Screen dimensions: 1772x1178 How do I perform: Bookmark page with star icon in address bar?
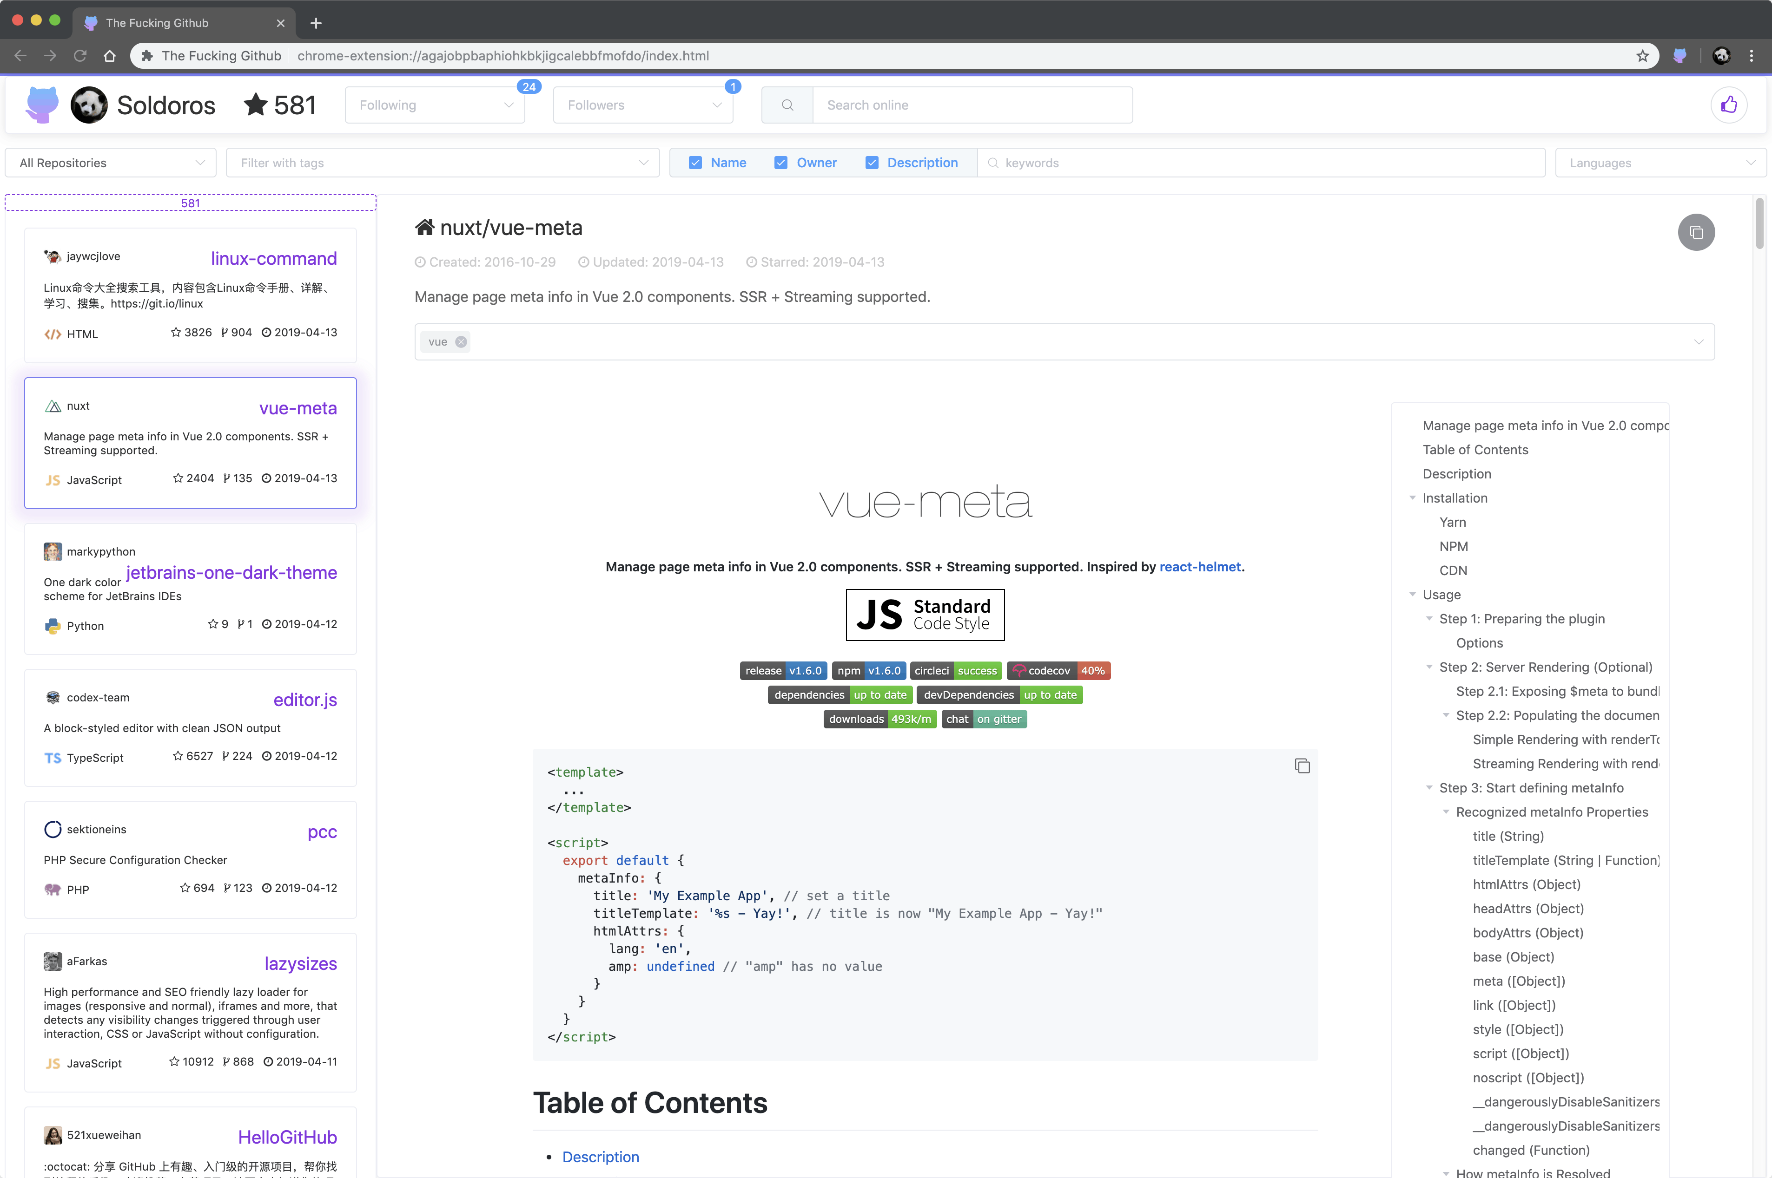(x=1643, y=56)
